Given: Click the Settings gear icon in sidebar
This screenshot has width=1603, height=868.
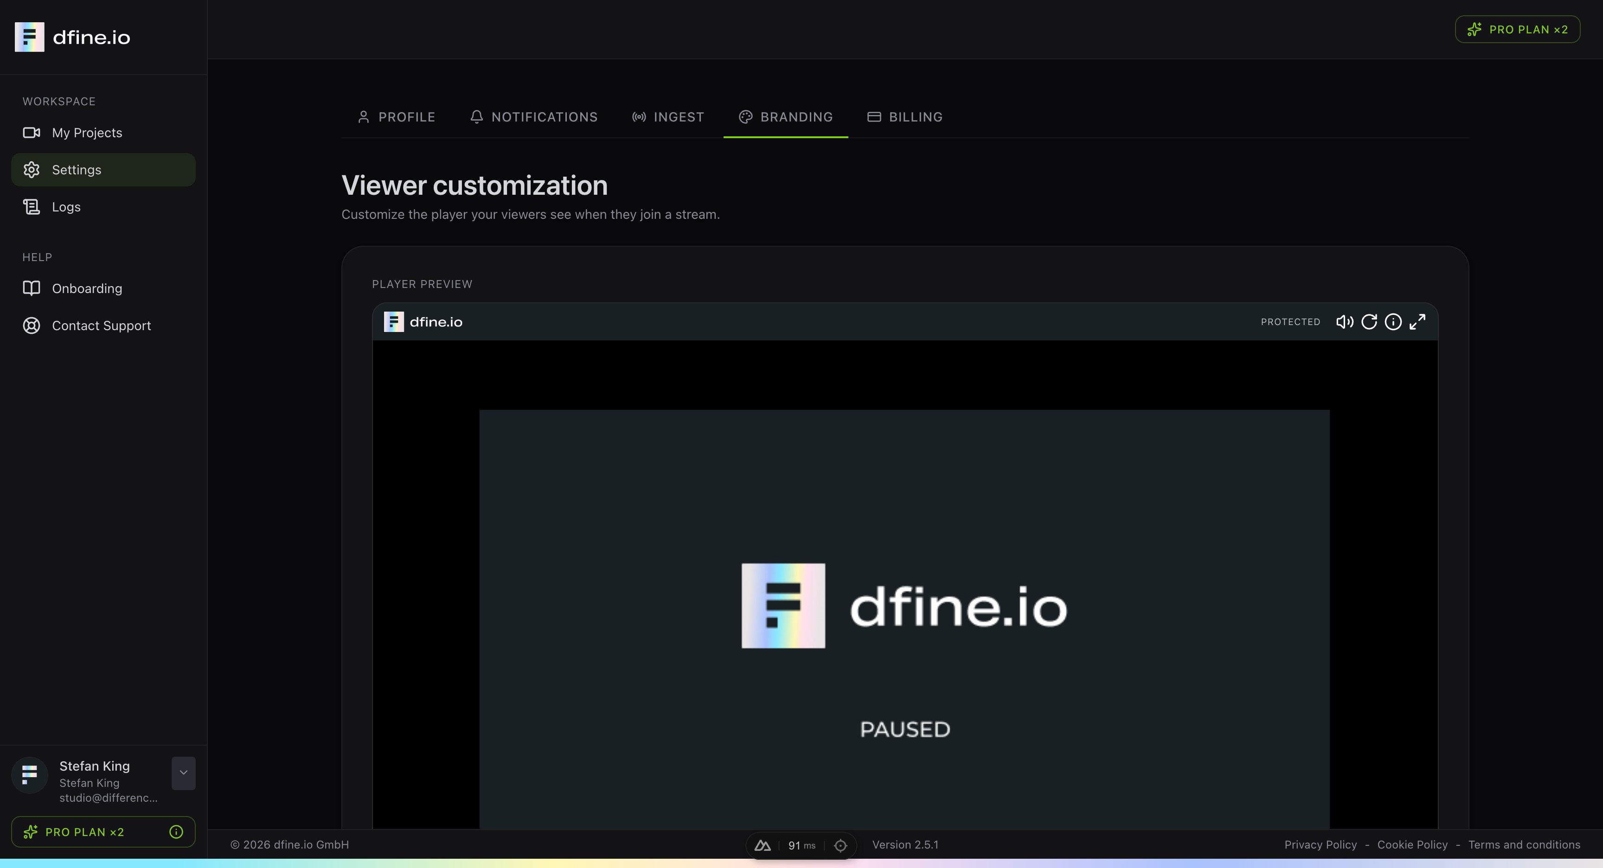Looking at the screenshot, I should coord(31,170).
